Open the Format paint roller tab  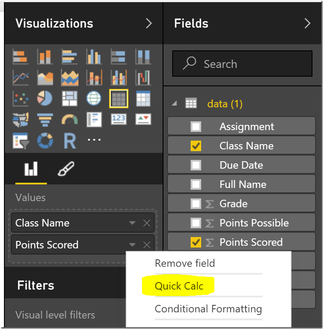point(66,169)
